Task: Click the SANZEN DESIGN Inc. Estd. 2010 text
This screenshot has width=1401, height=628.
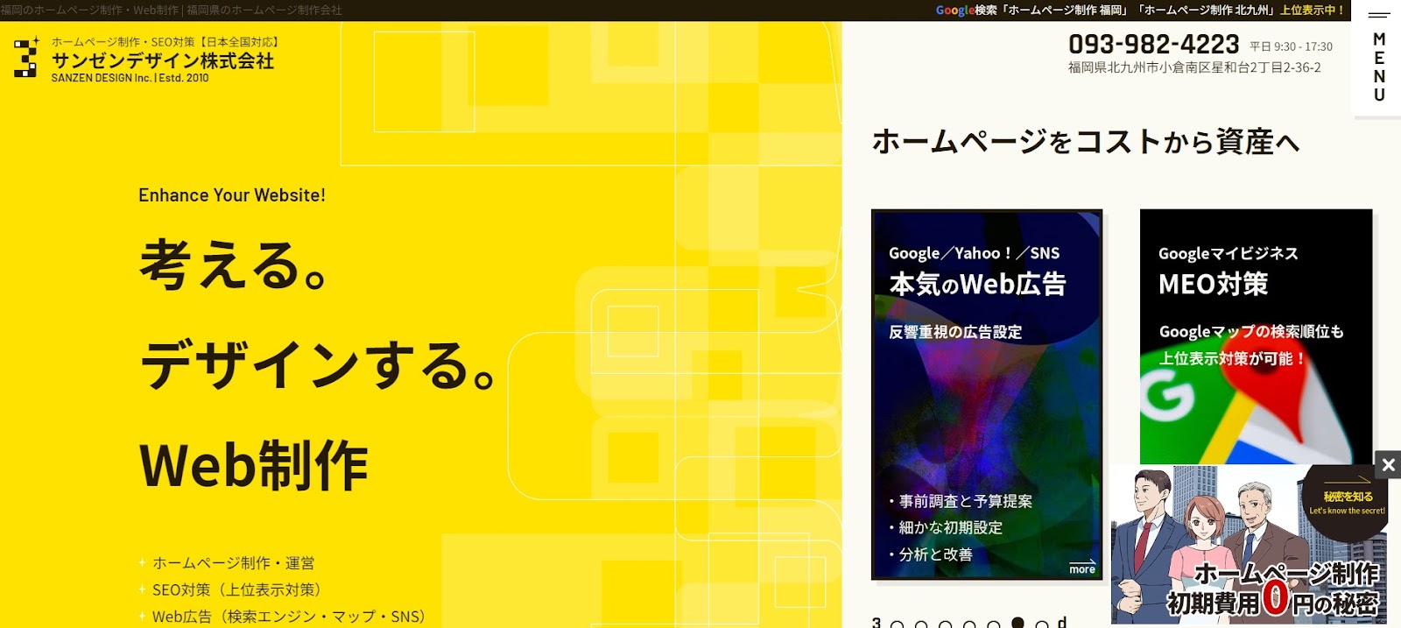Action: [130, 78]
